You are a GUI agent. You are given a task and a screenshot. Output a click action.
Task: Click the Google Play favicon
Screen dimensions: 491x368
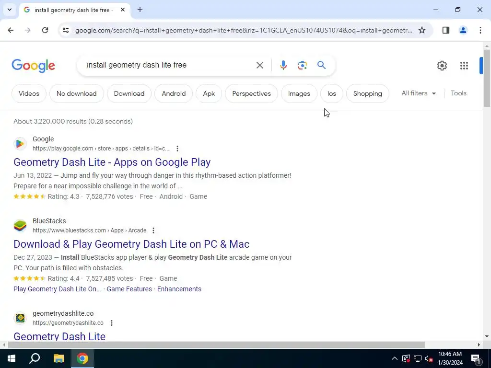pyautogui.click(x=20, y=144)
